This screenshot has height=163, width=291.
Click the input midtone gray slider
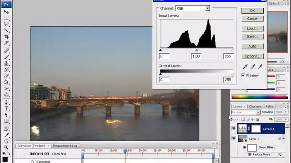click(197, 50)
